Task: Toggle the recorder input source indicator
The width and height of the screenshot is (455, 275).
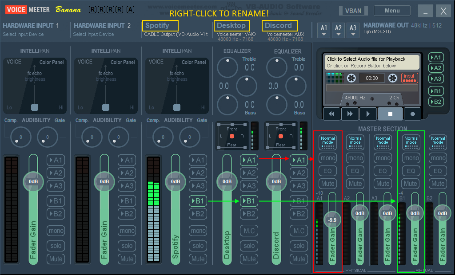Action: click(x=409, y=78)
